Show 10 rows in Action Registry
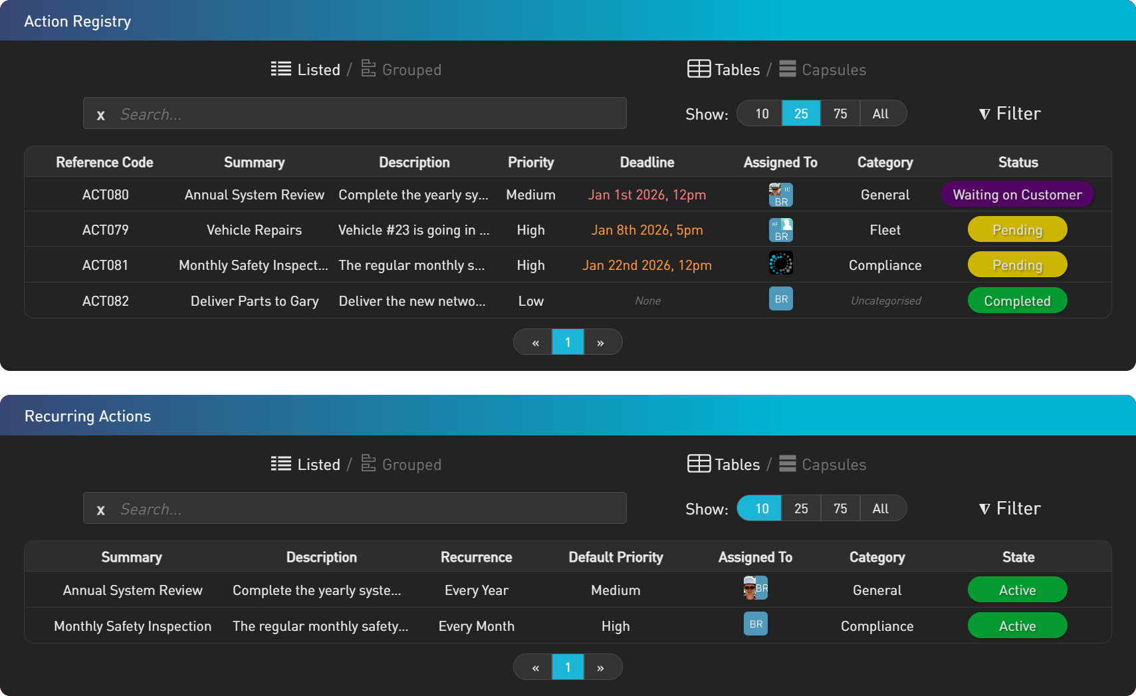Image resolution: width=1136 pixels, height=696 pixels. [762, 114]
